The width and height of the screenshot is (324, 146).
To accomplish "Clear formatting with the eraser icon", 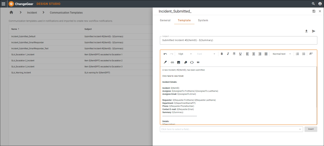I will click(x=185, y=62).
